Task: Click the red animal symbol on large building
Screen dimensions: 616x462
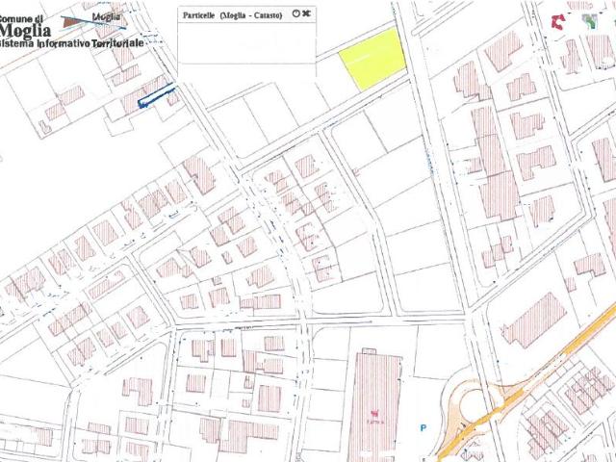Action: pos(374,414)
